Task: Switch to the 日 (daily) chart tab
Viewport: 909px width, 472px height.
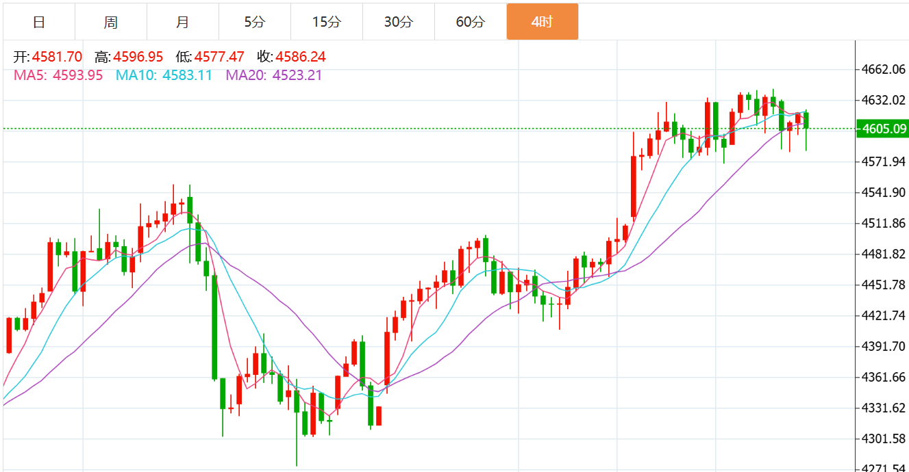Action: (39, 22)
